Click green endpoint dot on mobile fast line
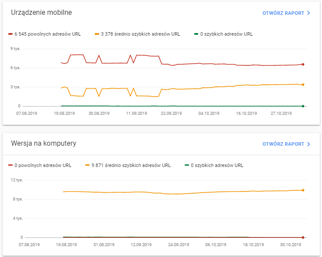The width and height of the screenshot is (322, 257). (303, 106)
